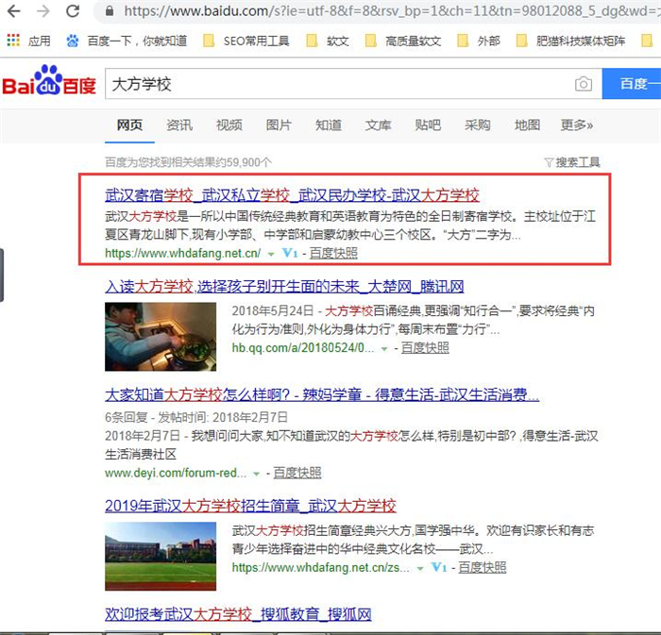This screenshot has width=661, height=635.
Task: Switch to the 图片 tab
Action: pyautogui.click(x=279, y=125)
